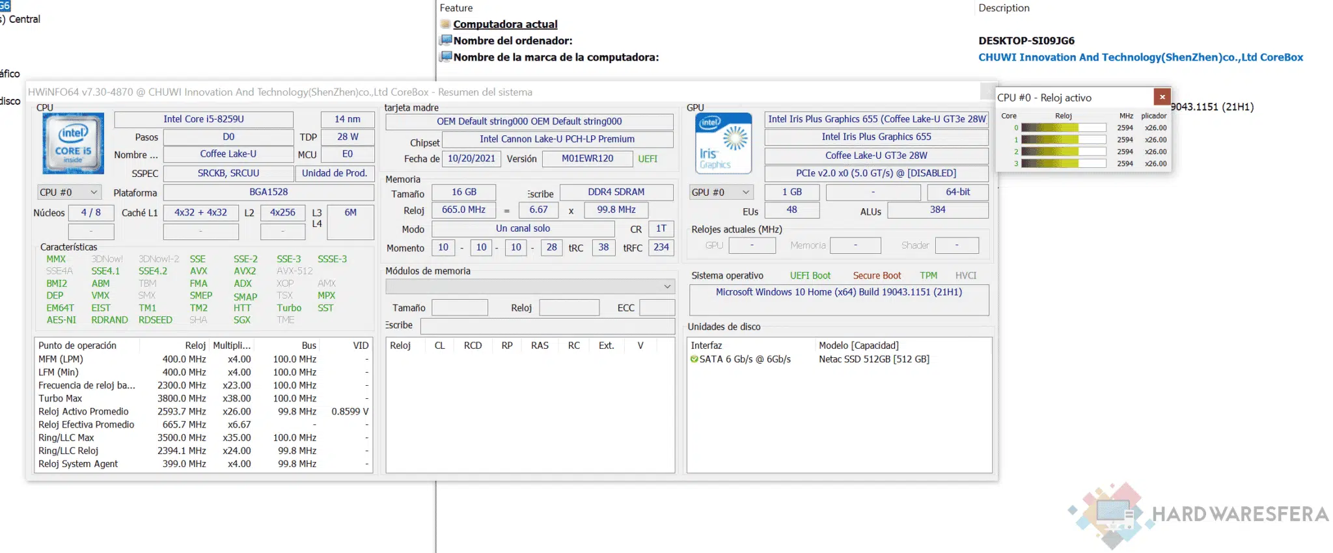Click the SRCKB, SRCUU SSPEC value
The image size is (1333, 553).
pyautogui.click(x=228, y=173)
